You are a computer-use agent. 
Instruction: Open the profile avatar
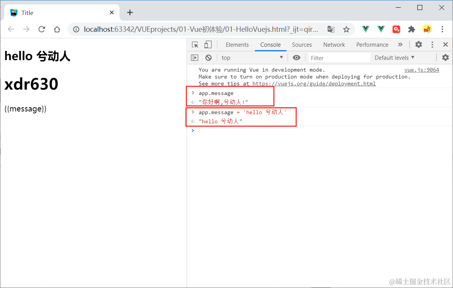pyautogui.click(x=427, y=29)
